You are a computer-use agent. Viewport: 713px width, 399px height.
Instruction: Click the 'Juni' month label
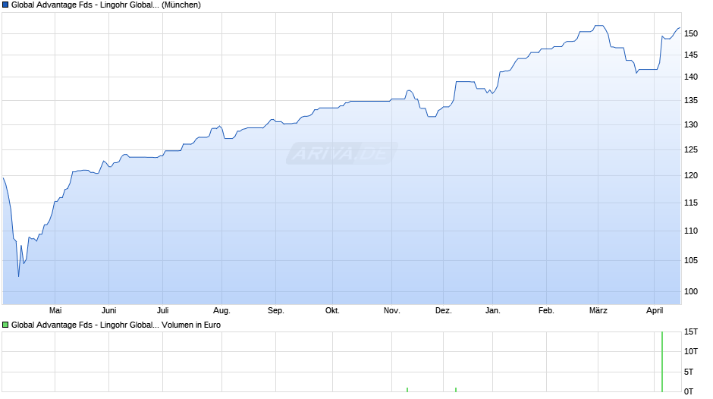tap(108, 310)
